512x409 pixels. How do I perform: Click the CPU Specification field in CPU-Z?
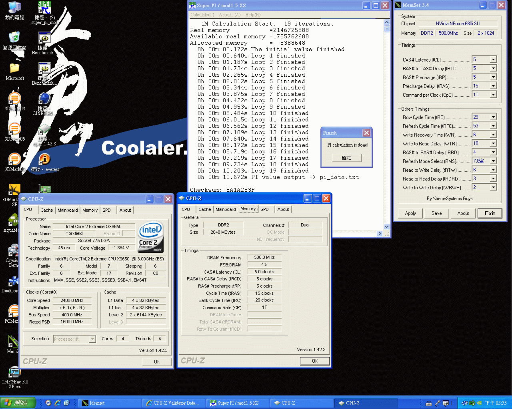(x=110, y=259)
